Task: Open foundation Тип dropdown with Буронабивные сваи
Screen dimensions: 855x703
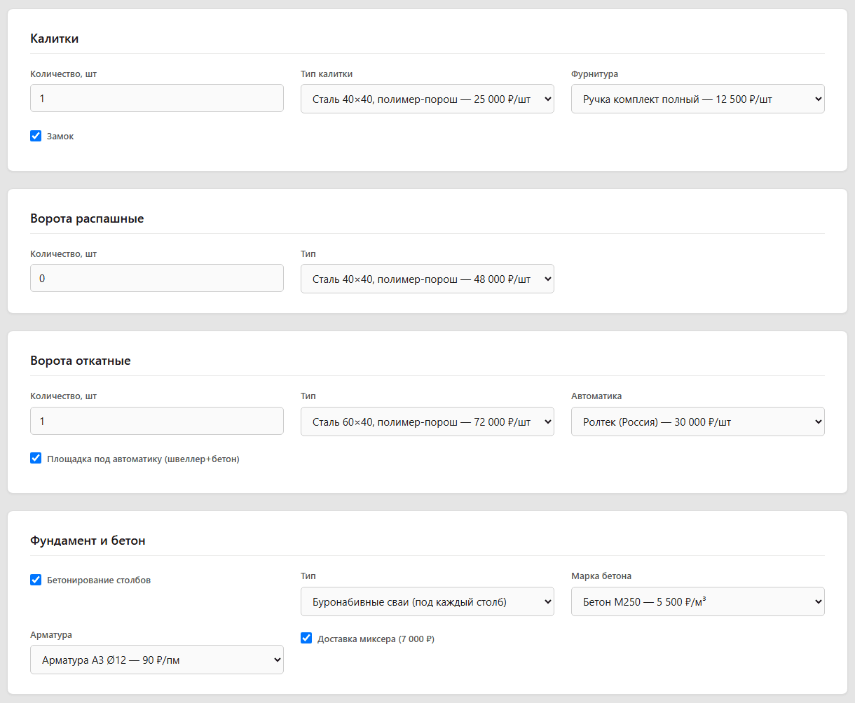Action: click(427, 601)
